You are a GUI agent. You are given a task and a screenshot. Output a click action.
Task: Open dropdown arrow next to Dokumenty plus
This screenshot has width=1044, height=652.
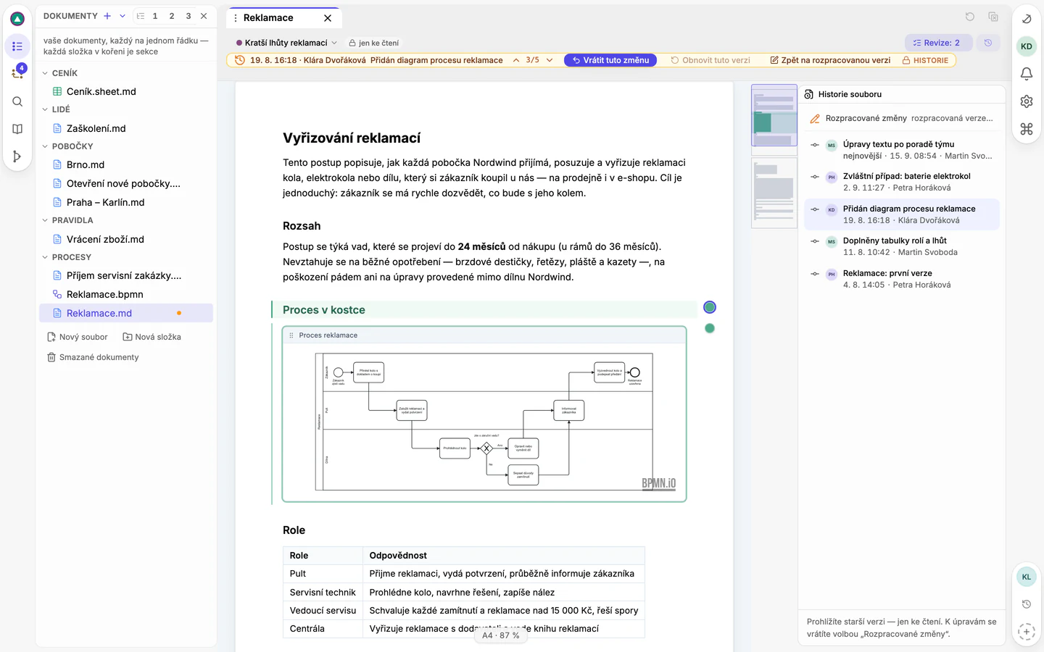[x=123, y=16]
